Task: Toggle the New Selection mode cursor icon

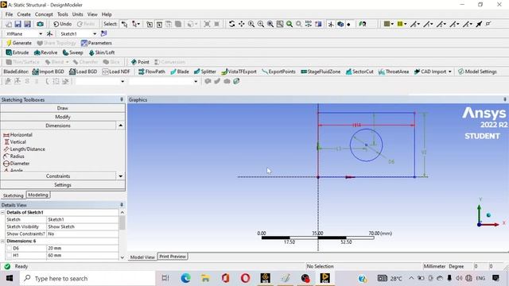Action: (124, 24)
